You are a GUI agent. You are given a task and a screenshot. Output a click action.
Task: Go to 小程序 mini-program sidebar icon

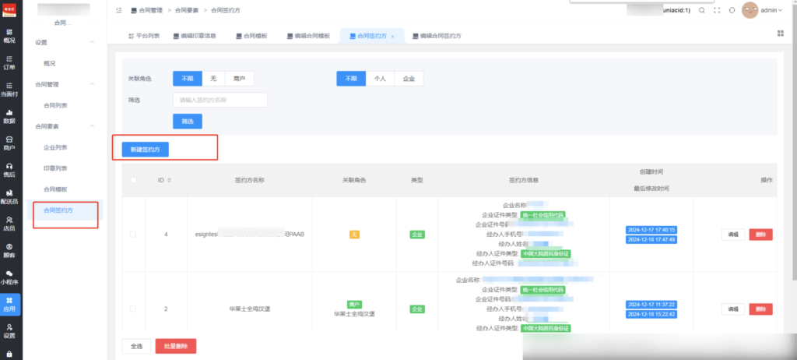point(9,277)
